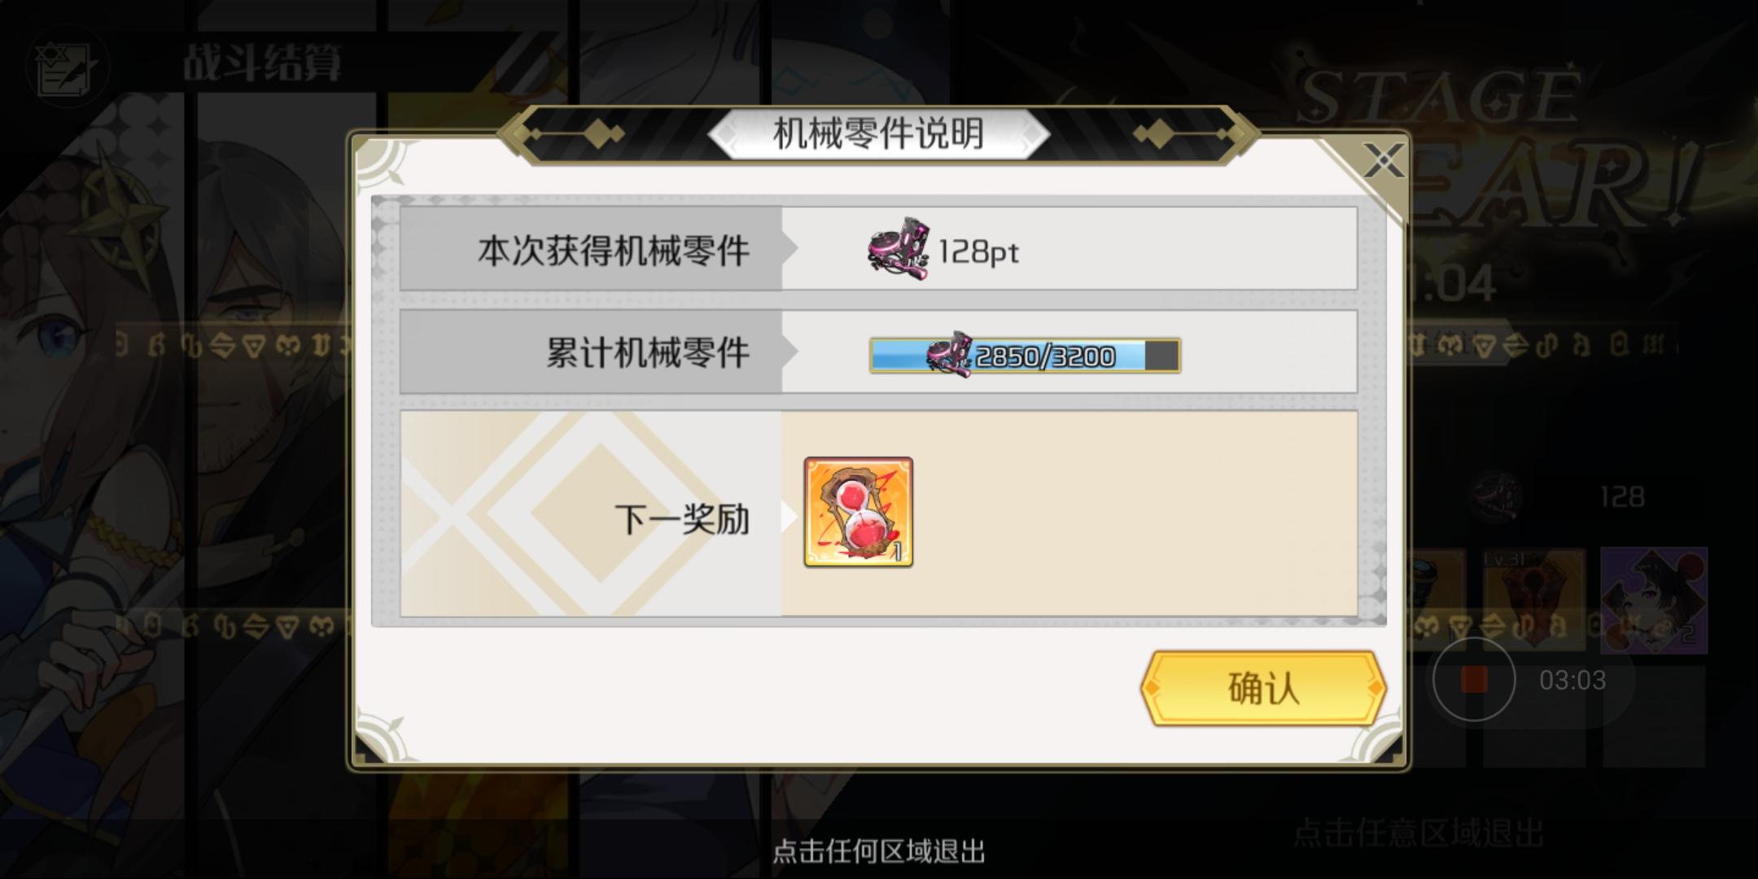Tap the 战斗结算 header title
Viewport: 1758px width, 879px height.
coord(262,63)
